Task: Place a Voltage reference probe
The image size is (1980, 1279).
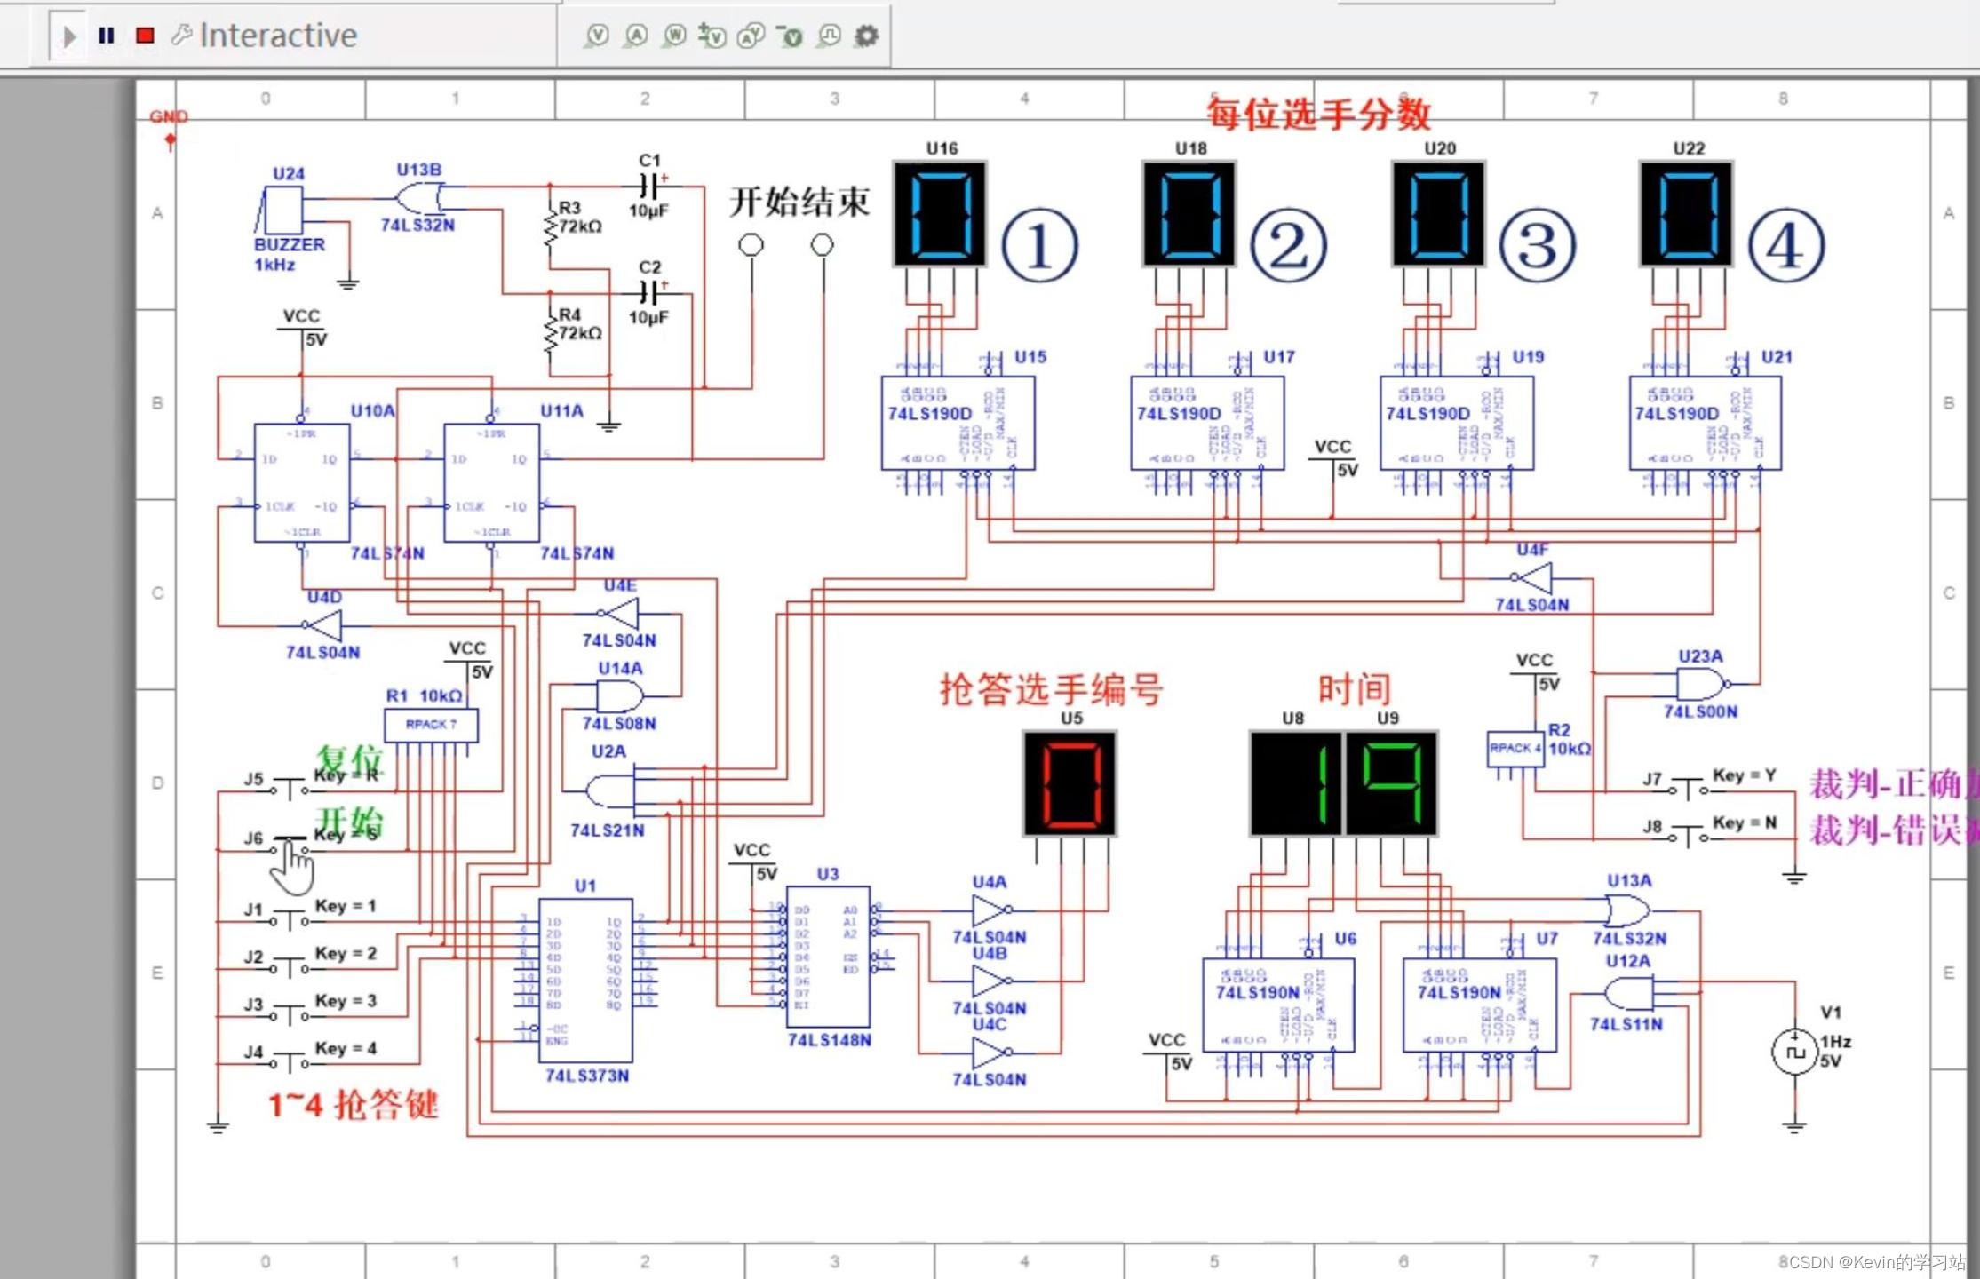Action: [x=789, y=36]
